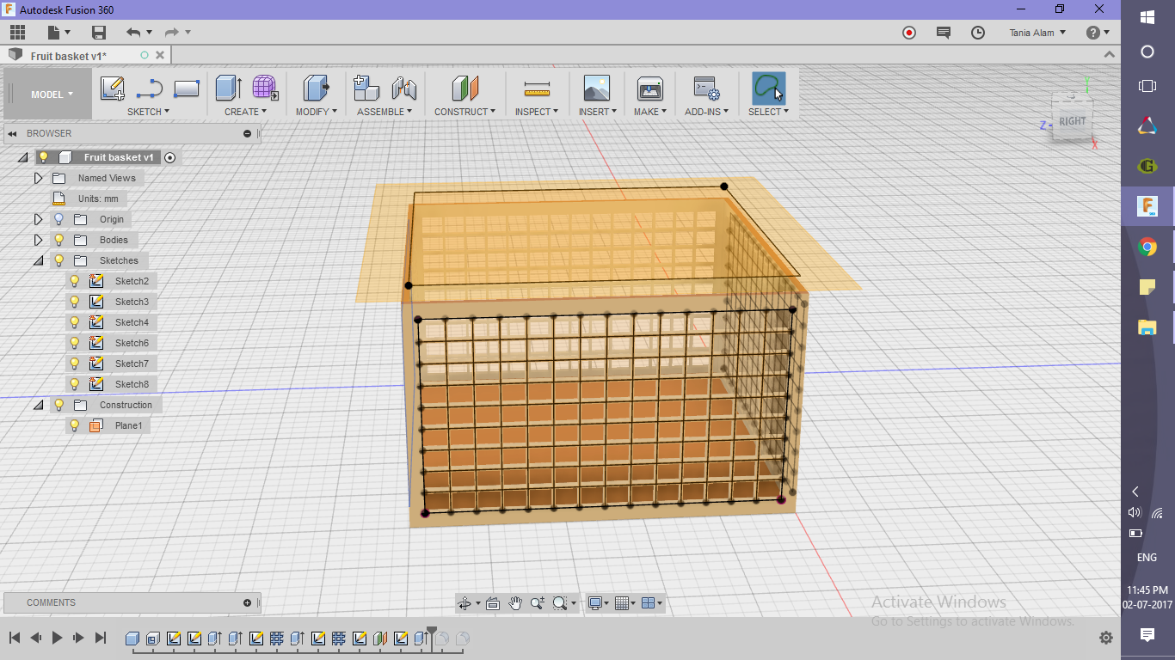
Task: Save the design with the floppy disk icon
Action: tap(99, 33)
